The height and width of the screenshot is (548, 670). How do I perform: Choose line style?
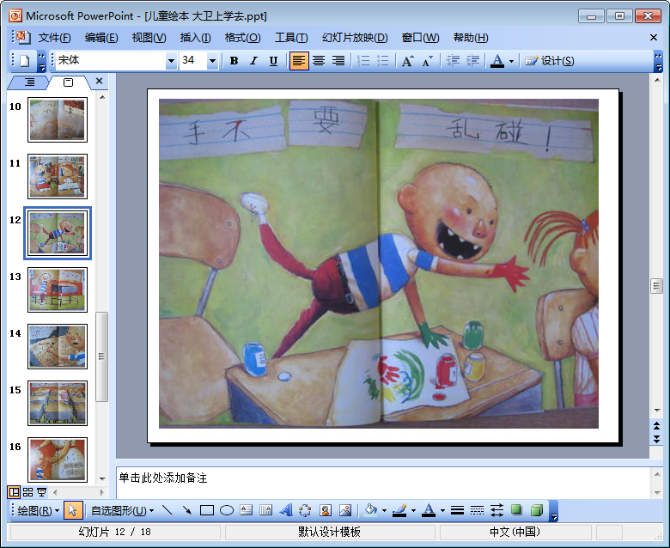457,510
